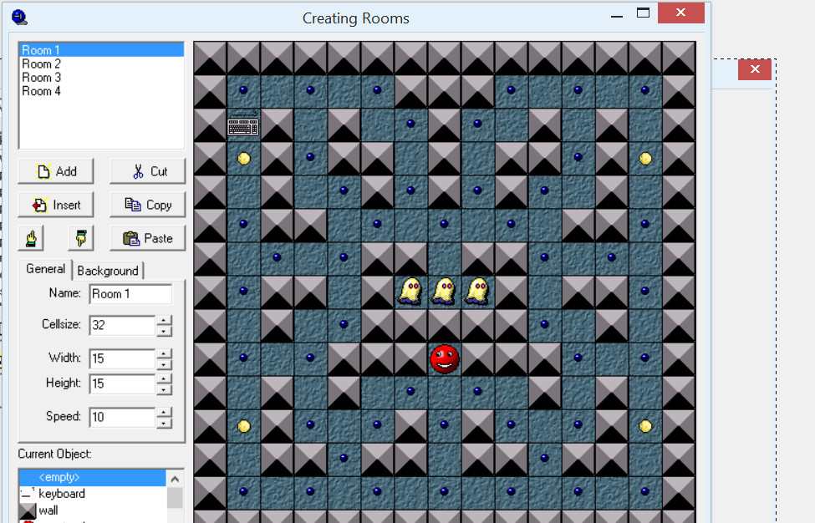
Task: Click the Speed value field
Action: (x=122, y=417)
